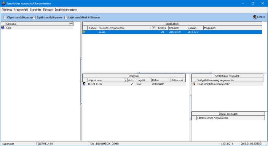Viewport: 268px width, 146px height.
Task: Select the 2018.04.05 employee date cell
Action: click(158, 84)
